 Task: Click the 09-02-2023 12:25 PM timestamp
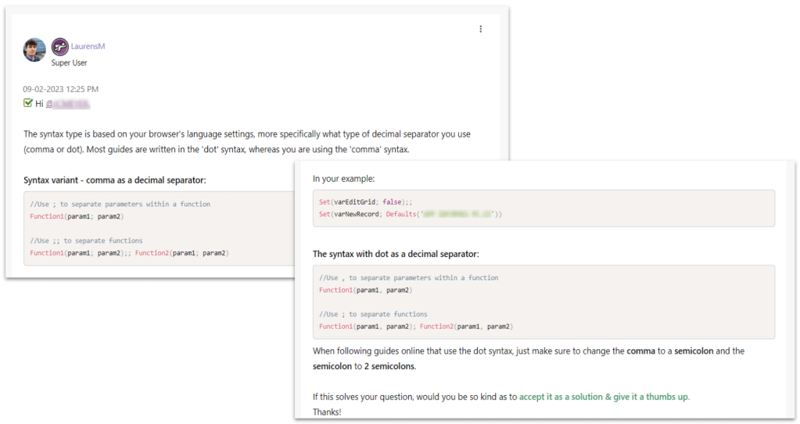click(x=60, y=89)
